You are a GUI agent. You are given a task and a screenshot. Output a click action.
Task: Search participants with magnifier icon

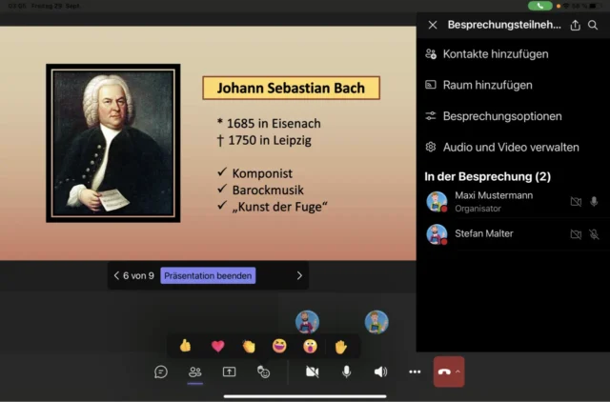pos(593,25)
